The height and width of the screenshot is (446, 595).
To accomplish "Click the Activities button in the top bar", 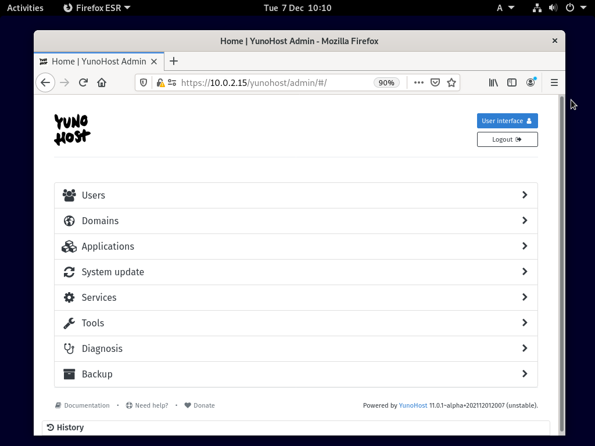I will coord(25,8).
